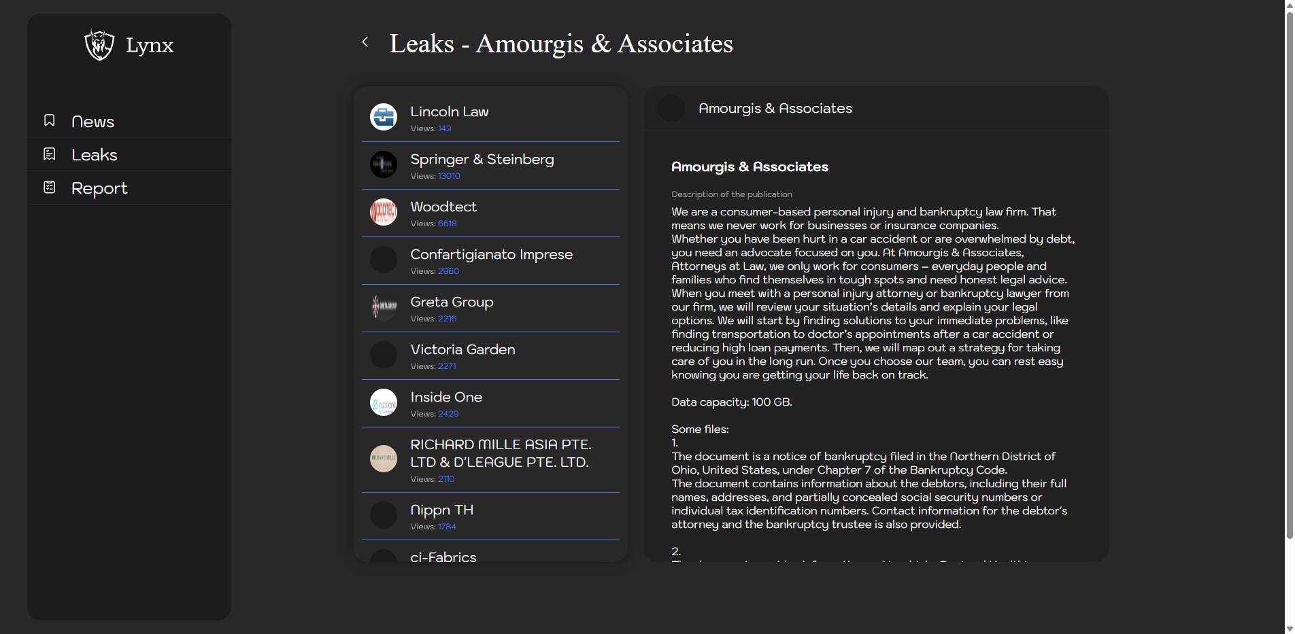Viewport: 1295px width, 634px height.
Task: Click the Lynx wolf logo icon
Action: (99, 45)
